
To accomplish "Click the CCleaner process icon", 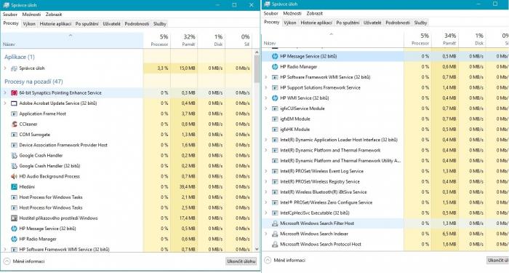I will (x=14, y=124).
